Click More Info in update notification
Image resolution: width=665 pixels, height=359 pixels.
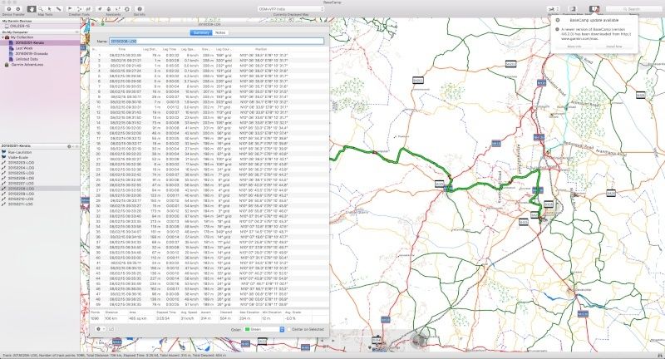[x=574, y=47]
